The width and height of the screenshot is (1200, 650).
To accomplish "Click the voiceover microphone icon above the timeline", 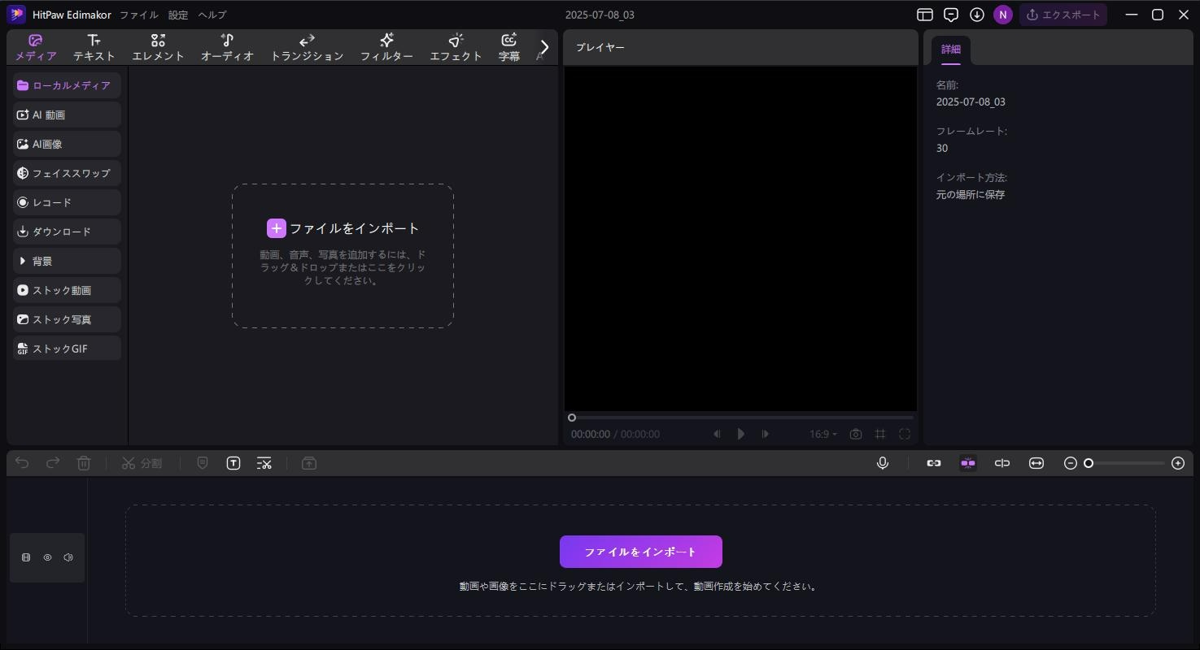I will point(883,462).
